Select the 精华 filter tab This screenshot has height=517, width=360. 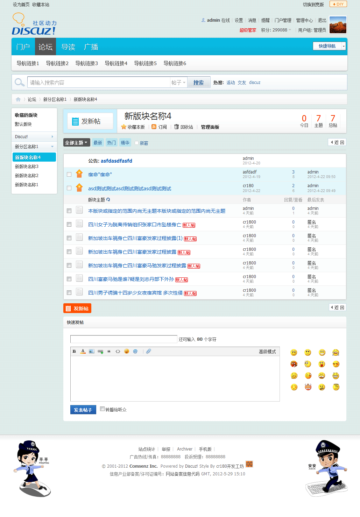pos(125,143)
